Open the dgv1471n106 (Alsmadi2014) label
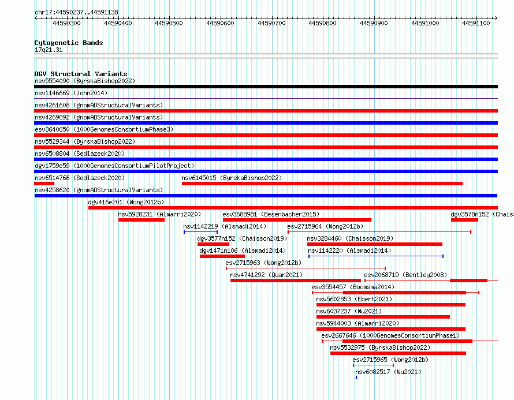 pyautogui.click(x=243, y=251)
